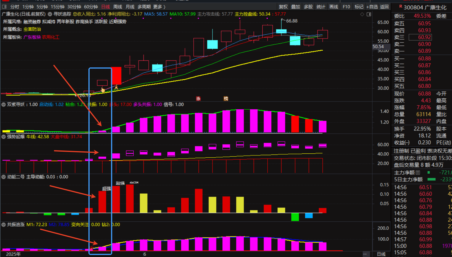Click the 榜 marker on the main chart
This screenshot has height=257, width=452.
coord(226,99)
